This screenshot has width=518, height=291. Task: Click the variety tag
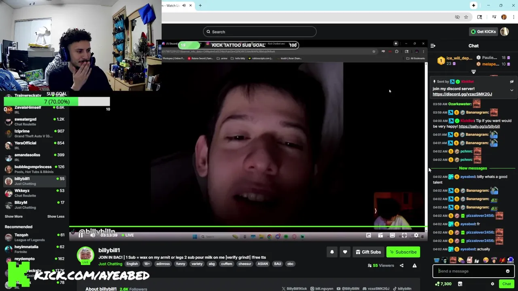pos(197,264)
